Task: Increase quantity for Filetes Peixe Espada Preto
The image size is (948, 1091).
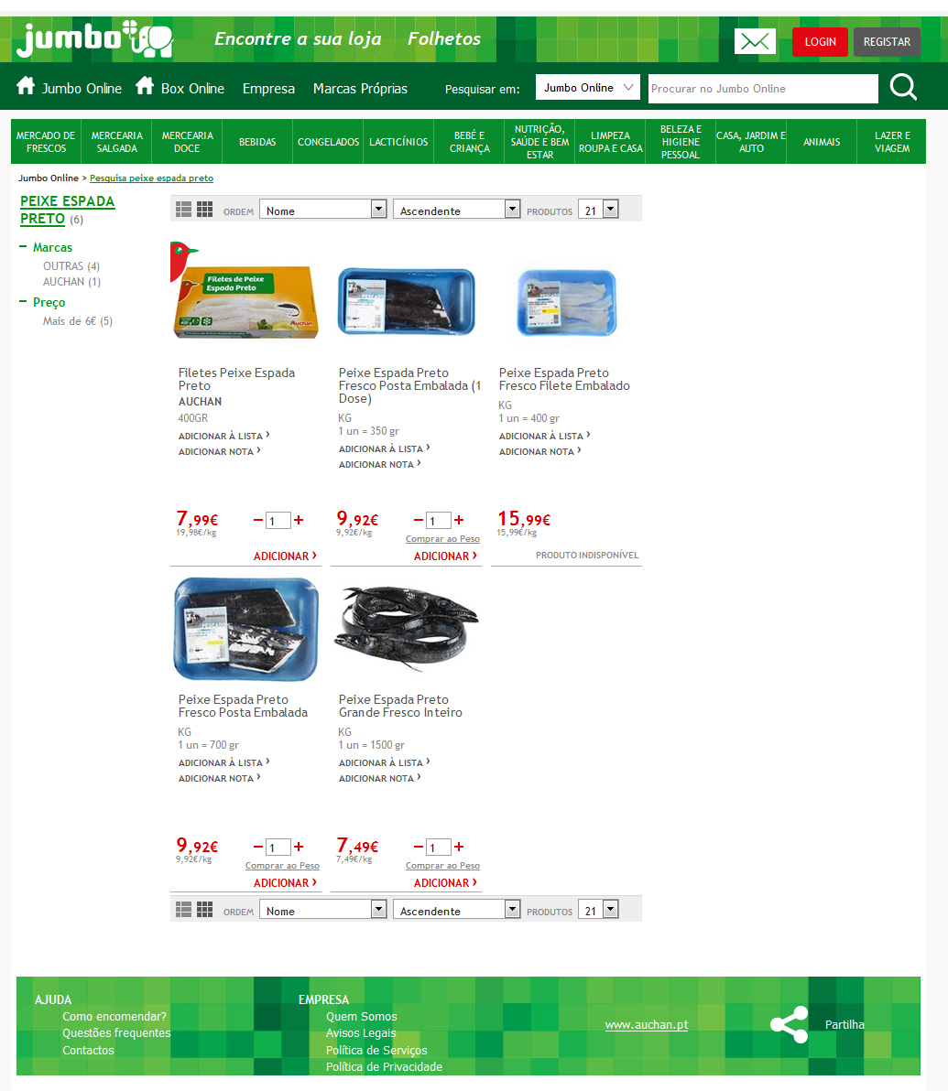Action: pyautogui.click(x=299, y=520)
